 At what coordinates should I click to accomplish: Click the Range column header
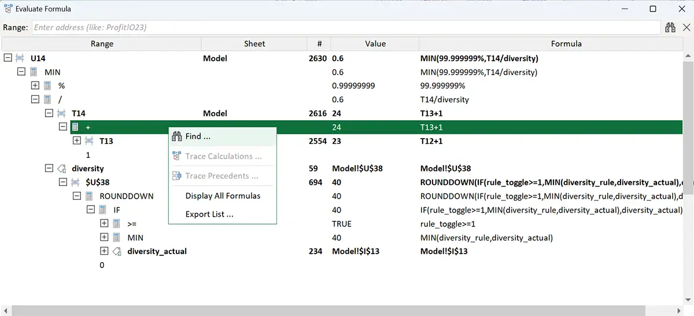[x=102, y=44]
